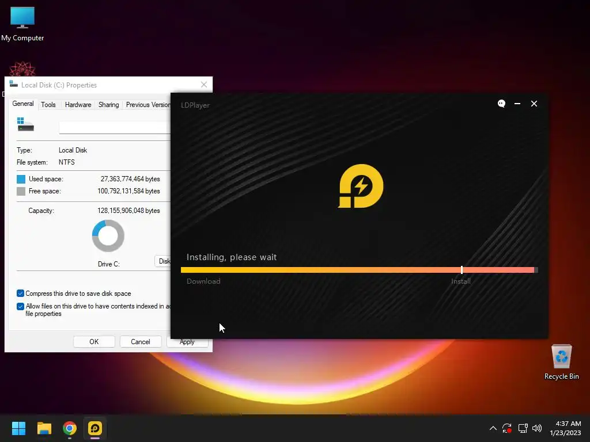This screenshot has width=590, height=442.
Task: Click the blue Used space color swatch
Action: point(21,179)
